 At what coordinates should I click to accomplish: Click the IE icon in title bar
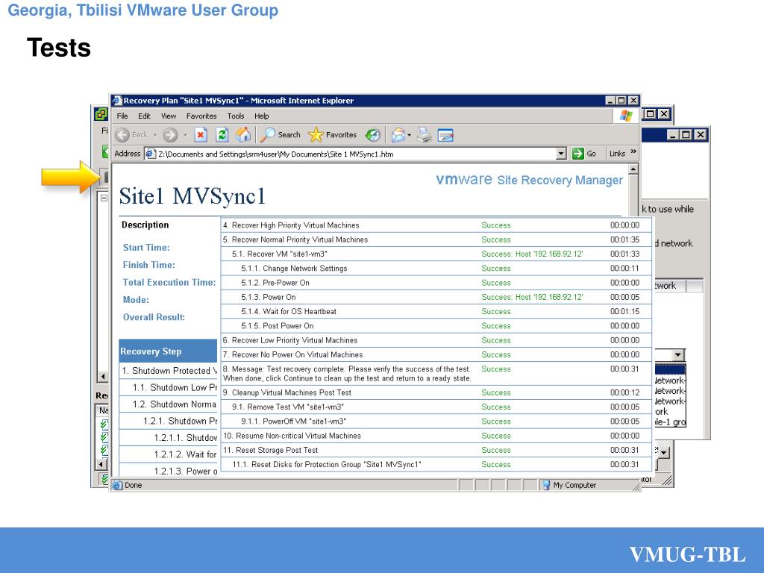[117, 101]
